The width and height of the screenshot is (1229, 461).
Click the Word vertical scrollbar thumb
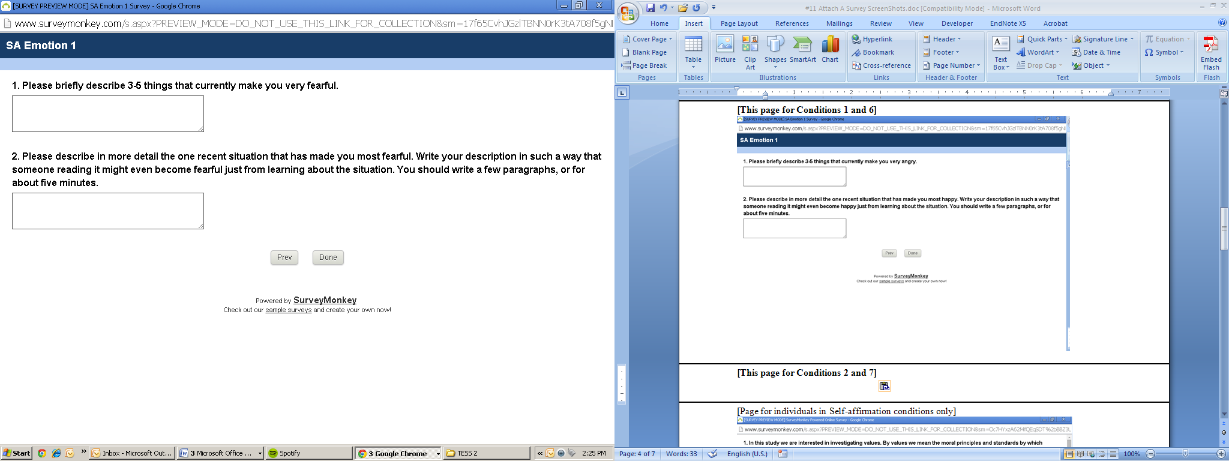(1224, 229)
